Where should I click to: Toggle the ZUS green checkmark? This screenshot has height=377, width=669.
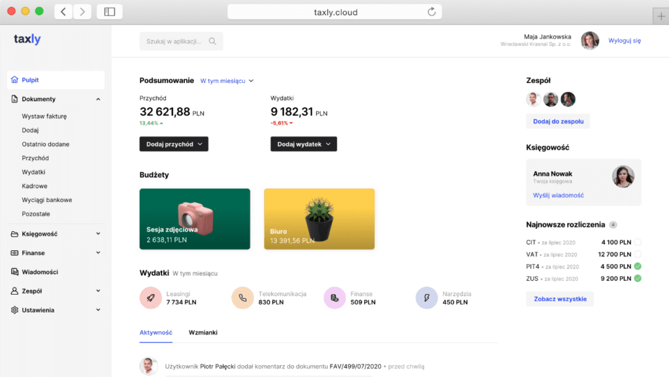point(638,278)
